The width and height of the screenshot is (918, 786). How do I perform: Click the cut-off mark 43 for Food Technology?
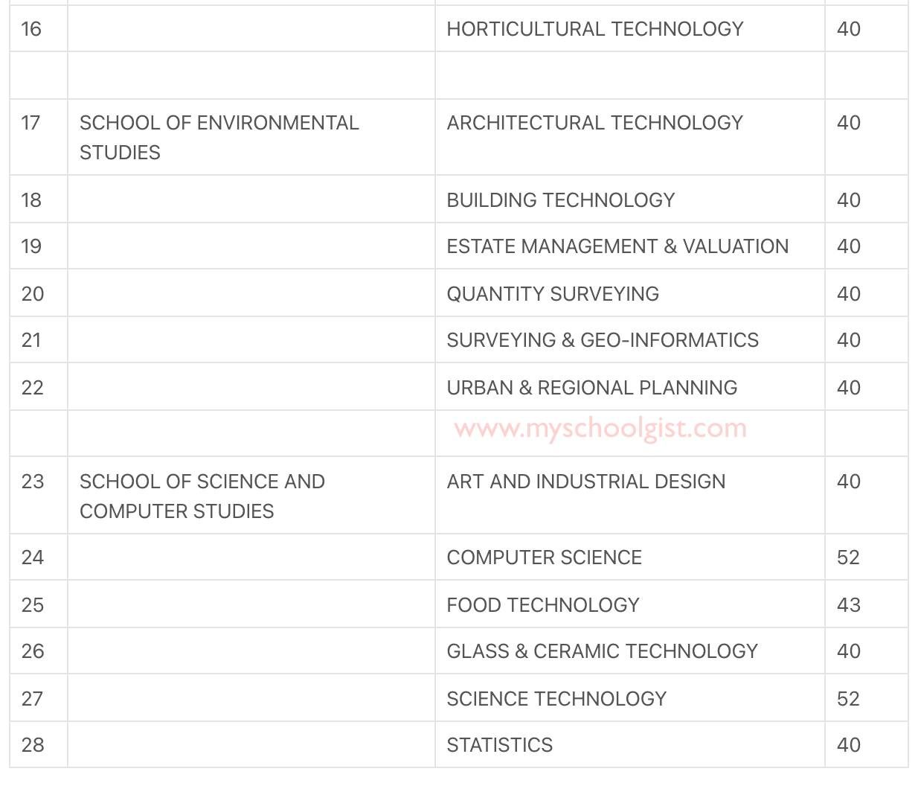pyautogui.click(x=848, y=605)
